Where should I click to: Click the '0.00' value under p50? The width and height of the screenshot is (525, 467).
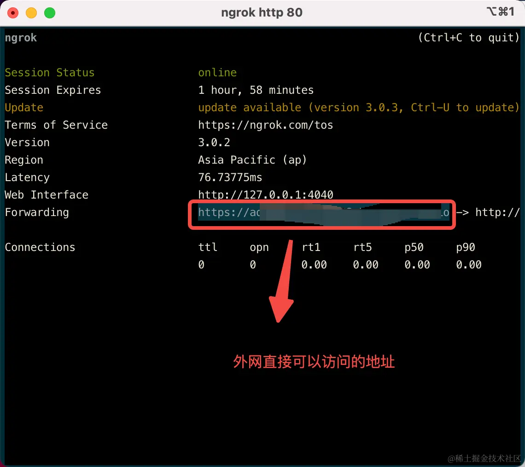(417, 265)
